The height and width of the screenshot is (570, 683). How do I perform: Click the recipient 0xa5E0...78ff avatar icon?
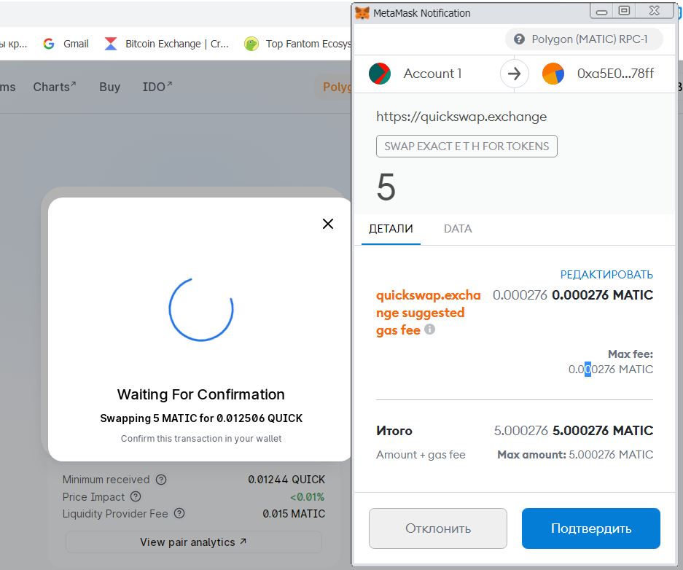click(553, 74)
